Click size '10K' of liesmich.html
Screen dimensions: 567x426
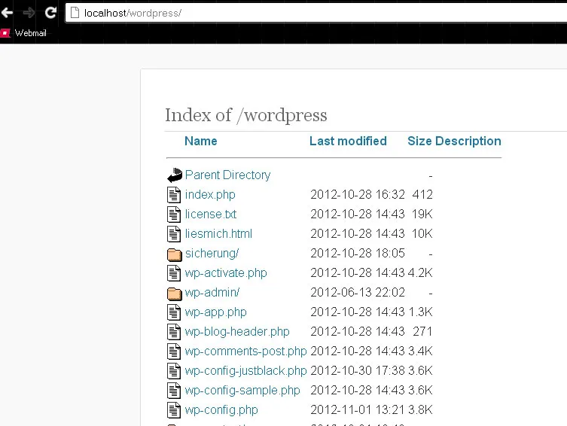pos(422,233)
